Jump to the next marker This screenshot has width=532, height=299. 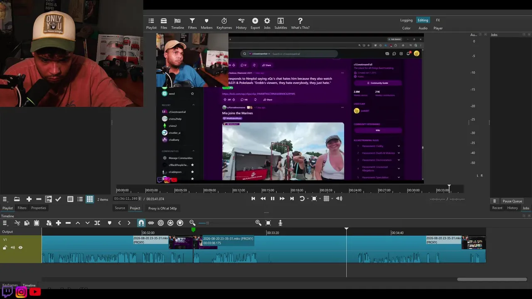coord(129,223)
